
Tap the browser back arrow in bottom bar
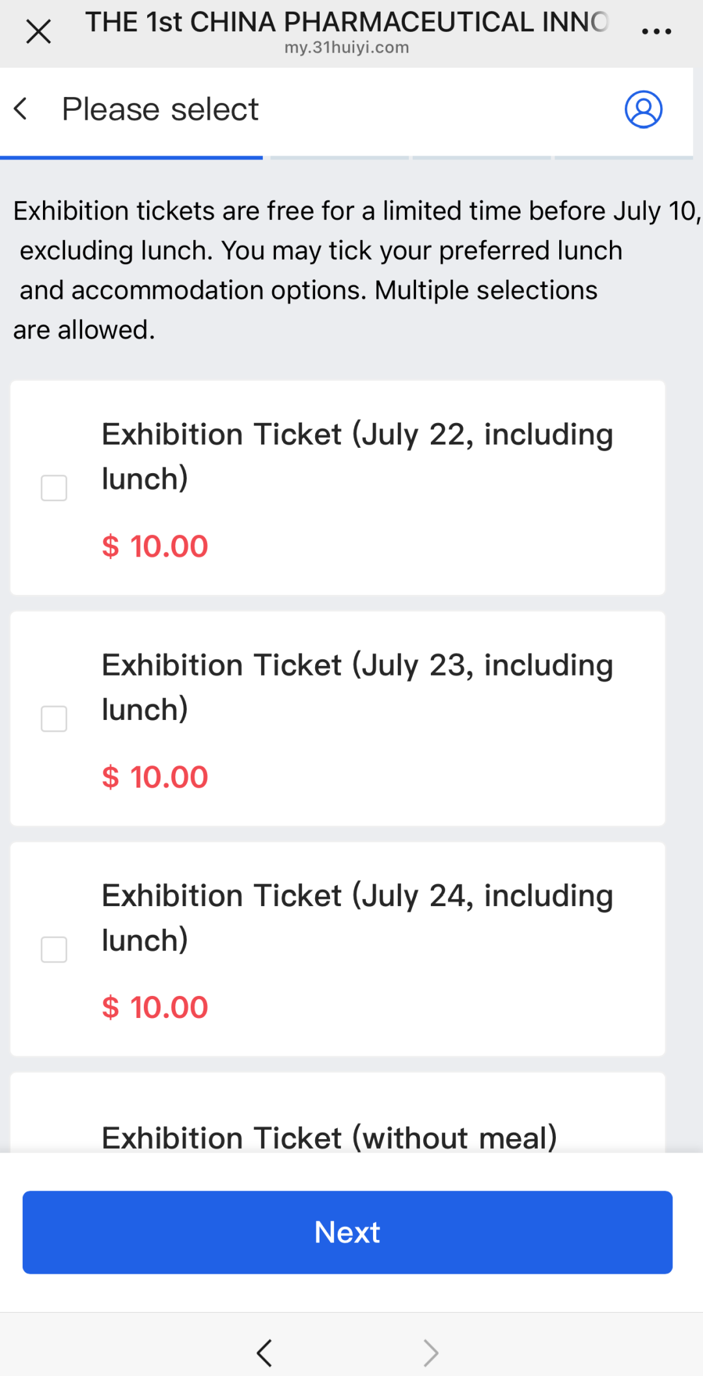point(264,1353)
